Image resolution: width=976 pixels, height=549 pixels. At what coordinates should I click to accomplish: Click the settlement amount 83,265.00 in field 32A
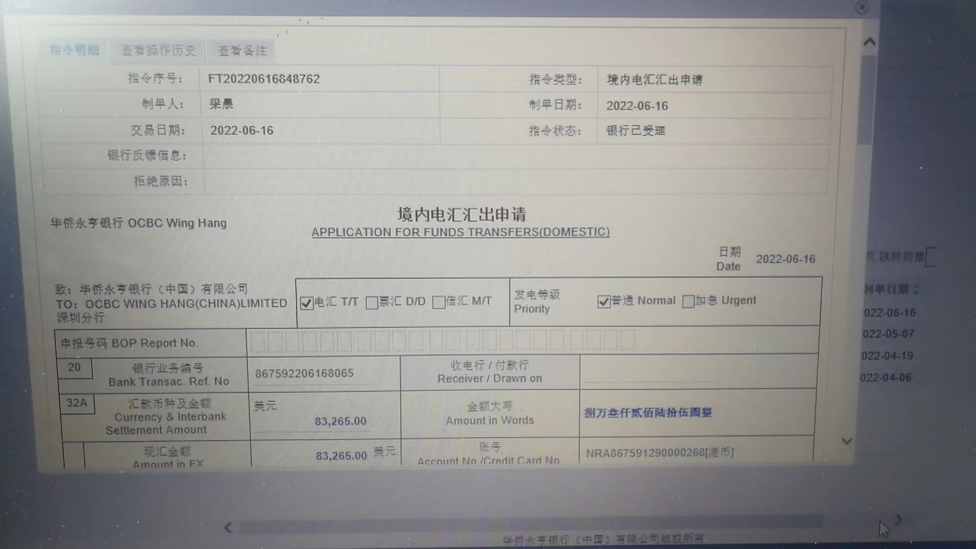340,421
